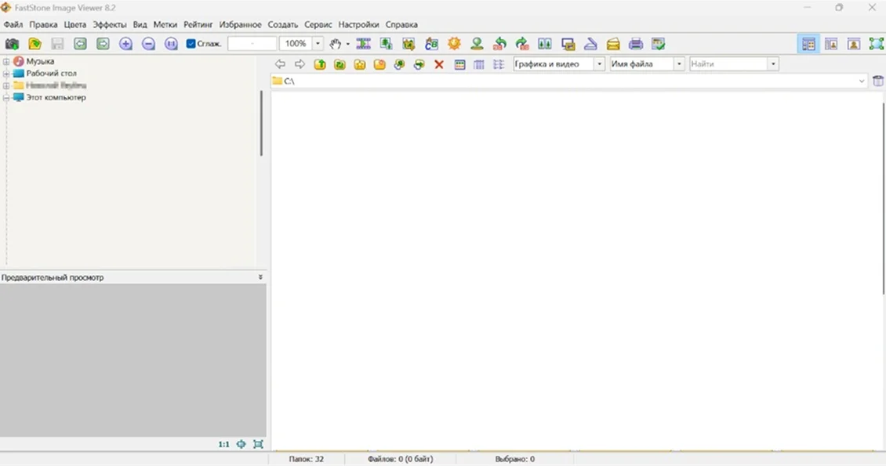Rotate left with the green counterclockwise arrow
Viewport: 886px width, 466px height.
[x=499, y=43]
